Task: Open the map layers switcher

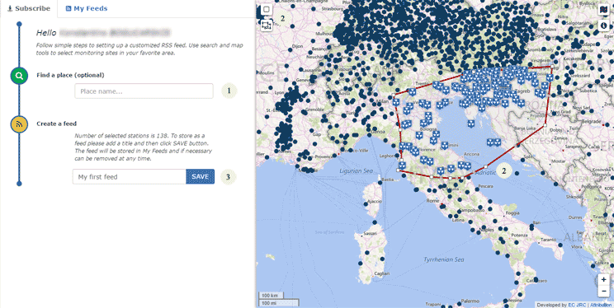Action: click(x=603, y=10)
